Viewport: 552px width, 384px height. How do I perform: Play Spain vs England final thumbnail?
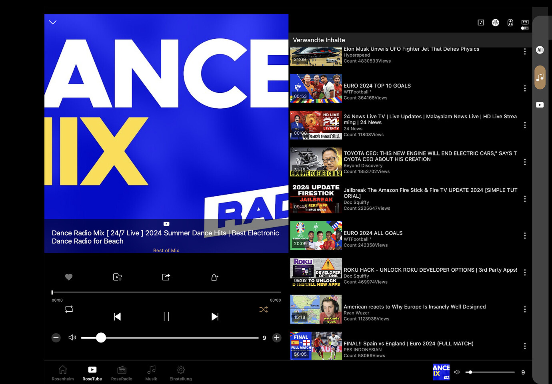pyautogui.click(x=316, y=346)
